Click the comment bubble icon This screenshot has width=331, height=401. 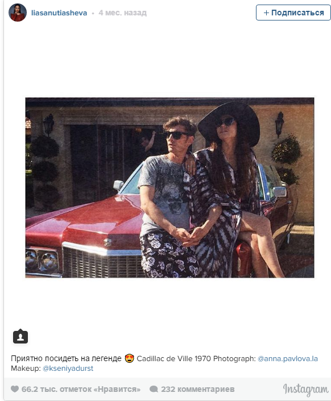pos(154,389)
